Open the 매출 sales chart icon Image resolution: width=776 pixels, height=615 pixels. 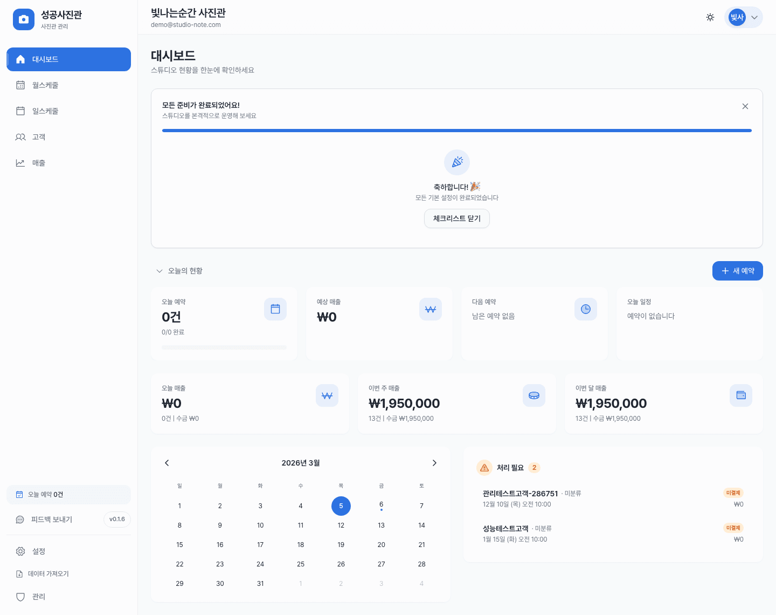click(x=20, y=163)
